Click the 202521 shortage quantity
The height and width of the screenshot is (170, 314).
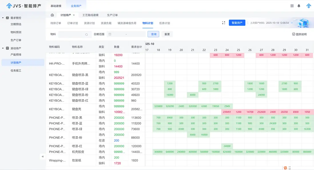(x=119, y=78)
